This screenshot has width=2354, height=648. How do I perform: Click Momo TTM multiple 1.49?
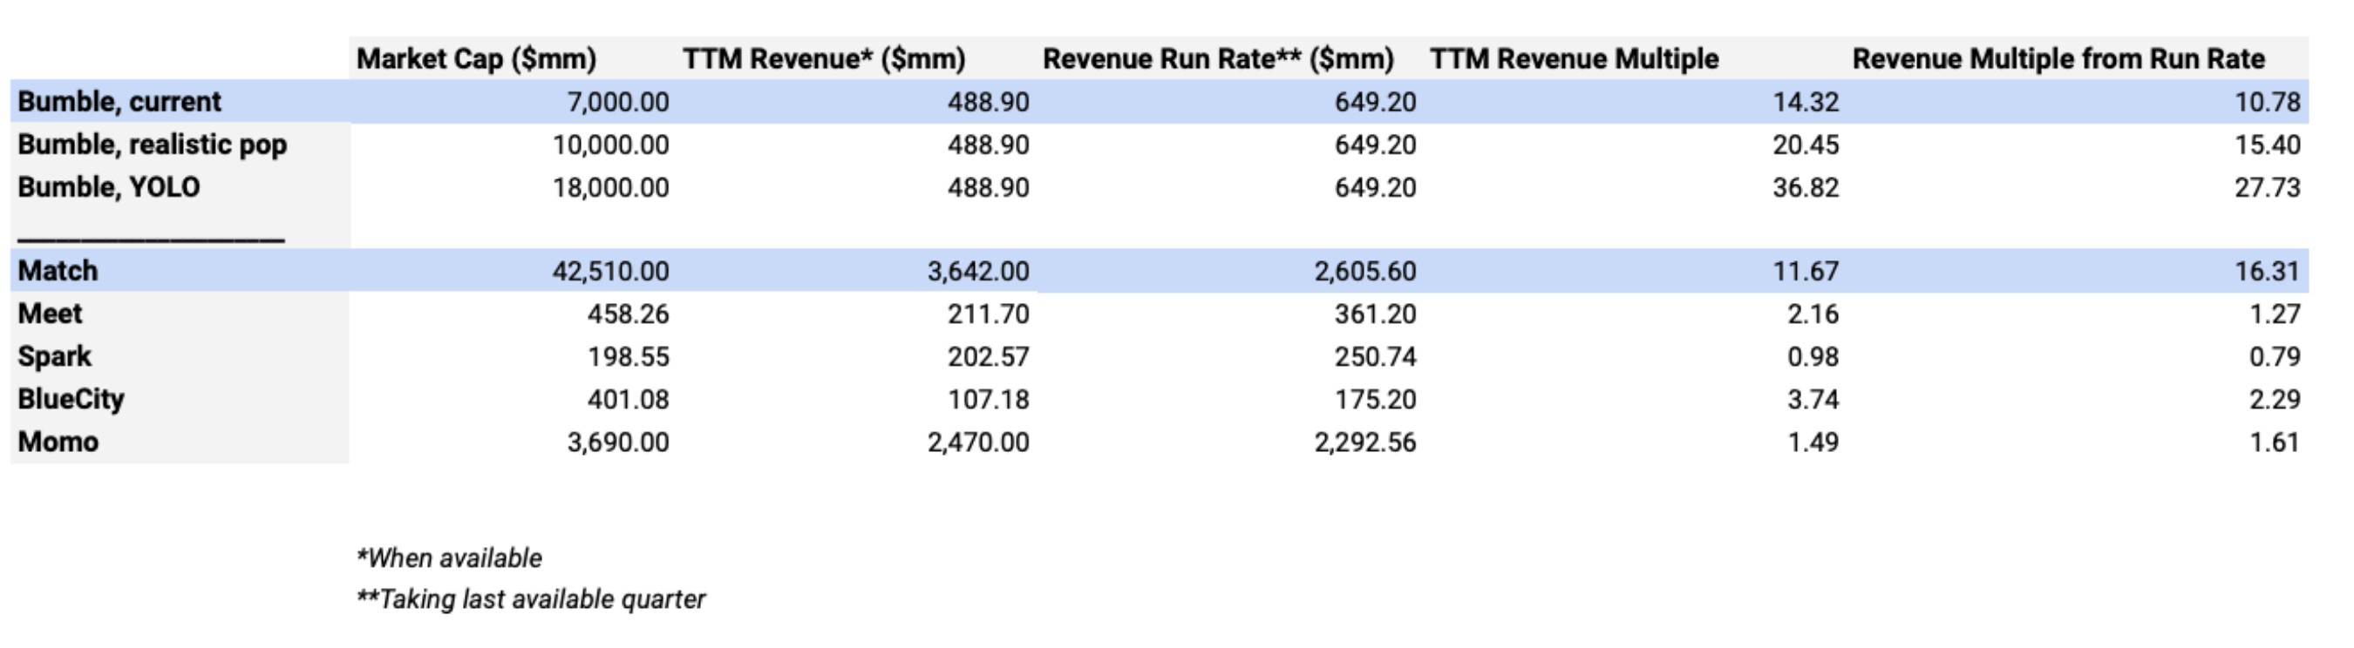click(1813, 442)
